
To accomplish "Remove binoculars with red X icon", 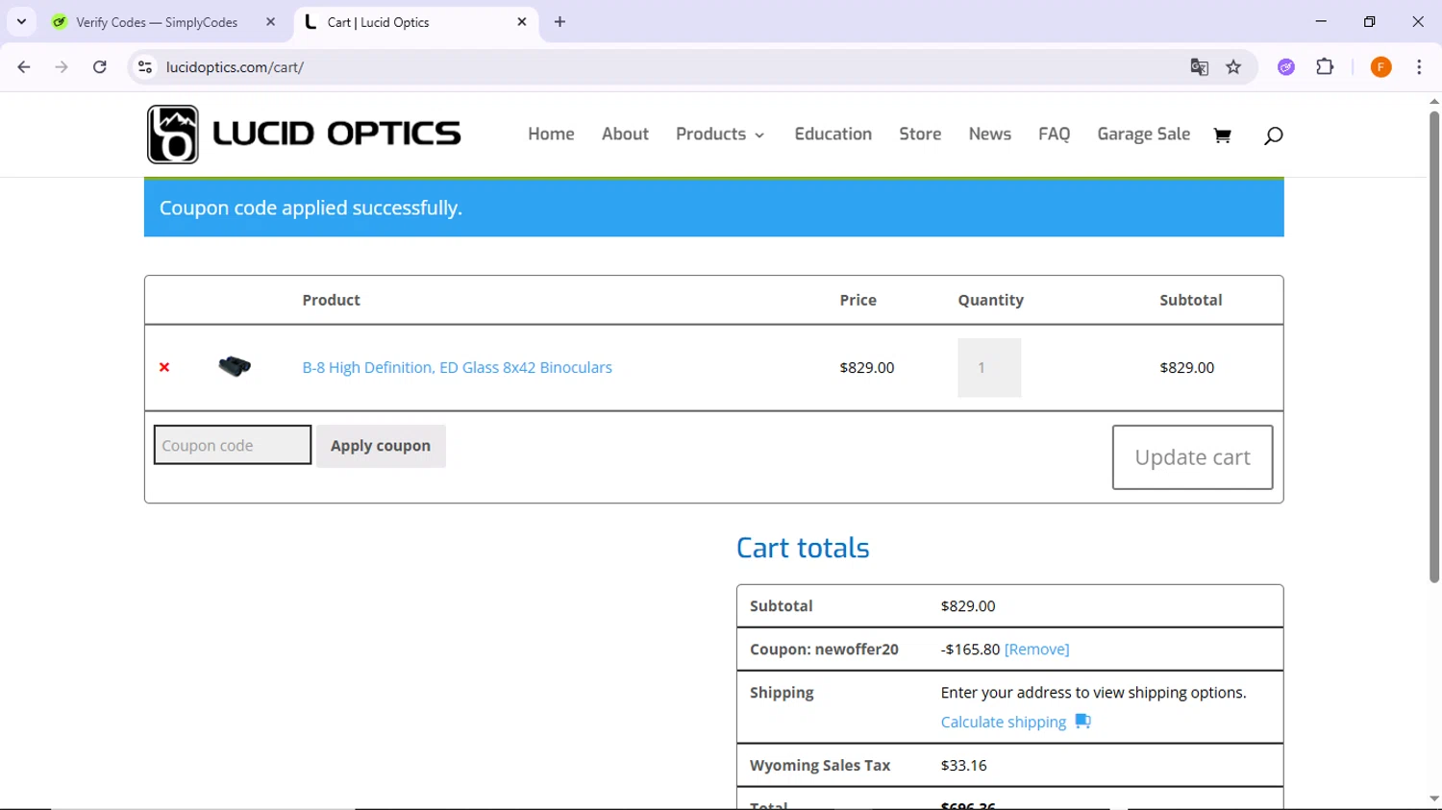I will pos(164,367).
